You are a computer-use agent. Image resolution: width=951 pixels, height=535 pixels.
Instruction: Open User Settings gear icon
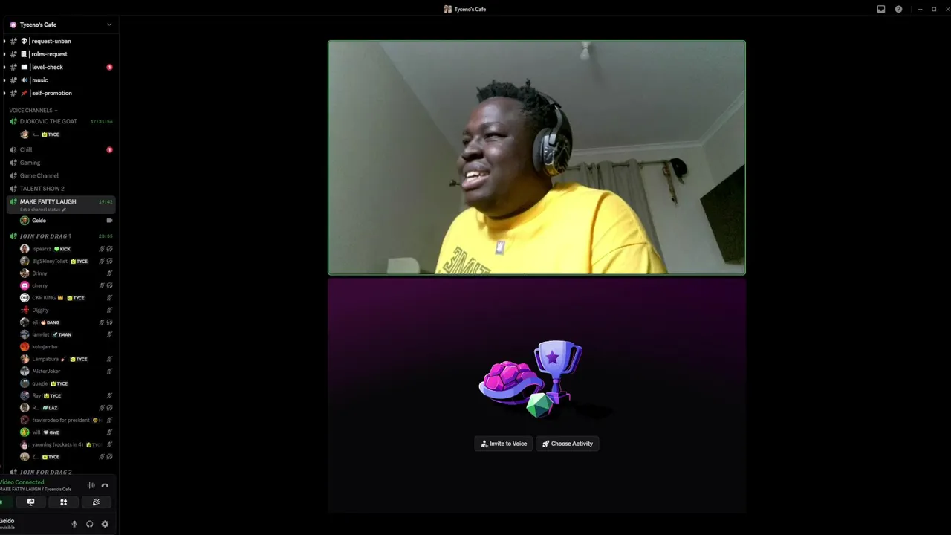point(105,524)
